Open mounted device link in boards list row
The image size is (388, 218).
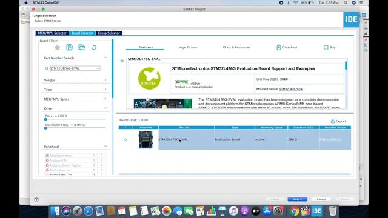(330, 140)
